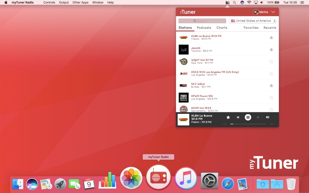309x193 pixels.
Task: Open iTunes from the Dock
Action: (x=186, y=178)
